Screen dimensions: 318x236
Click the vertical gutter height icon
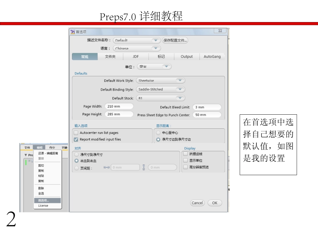point(144,167)
